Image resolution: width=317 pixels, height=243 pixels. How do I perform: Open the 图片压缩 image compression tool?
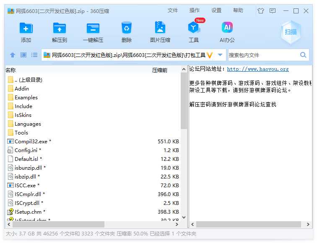point(160,27)
